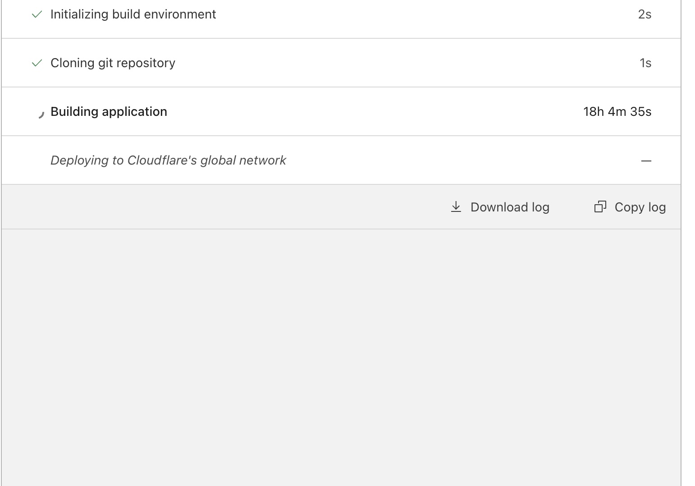Screen dimensions: 695x486
Task: Click the loading spinner beside Building application
Action: (x=41, y=114)
